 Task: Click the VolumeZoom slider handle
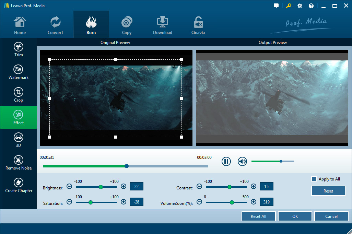[232, 202]
